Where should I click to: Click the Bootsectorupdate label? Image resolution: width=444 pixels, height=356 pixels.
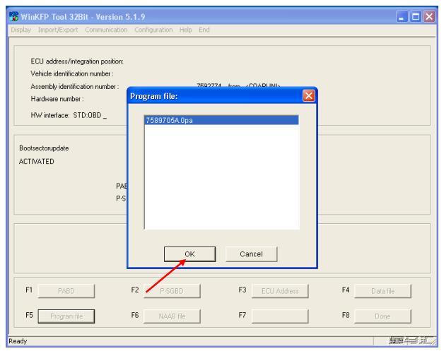click(x=44, y=148)
